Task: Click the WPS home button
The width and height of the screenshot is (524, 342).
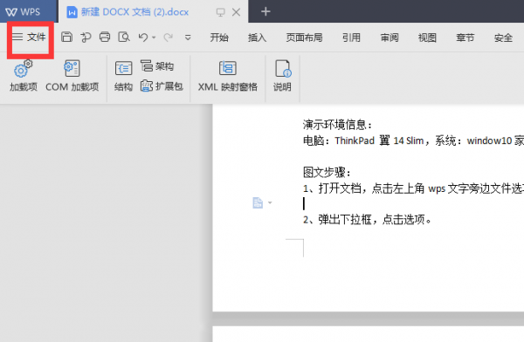Action: (x=23, y=11)
